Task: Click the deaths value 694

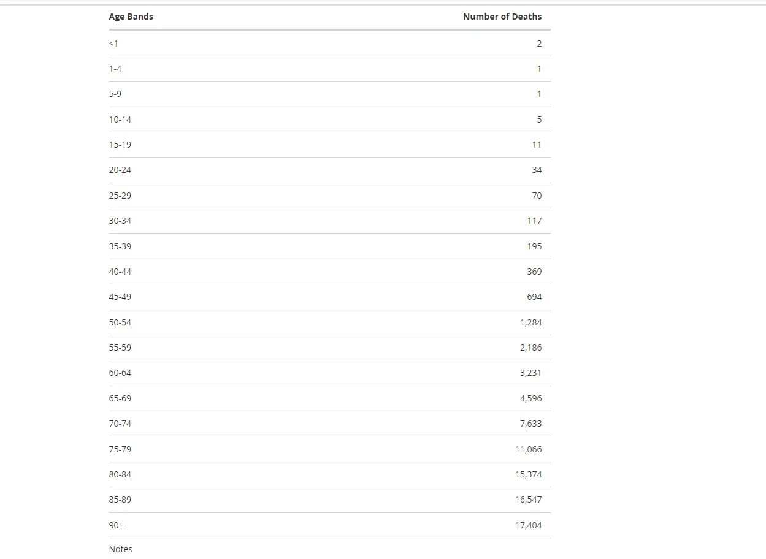Action: pos(534,297)
